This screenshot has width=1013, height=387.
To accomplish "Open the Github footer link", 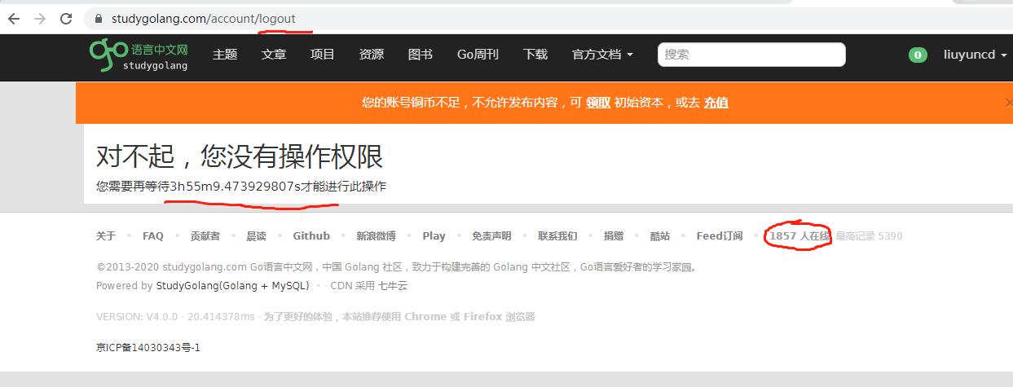I will [x=311, y=236].
